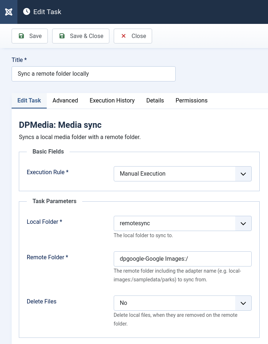Click the chevron on the Delete Files selector
Screen dimensions: 268x344
pos(243,303)
